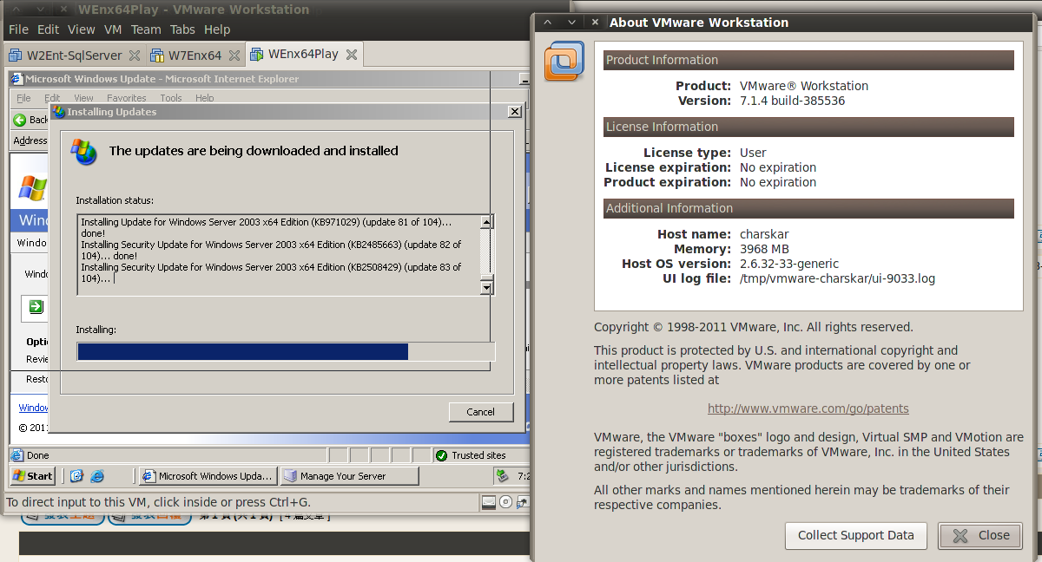Open the File menu in VMware Workstation

pos(18,29)
